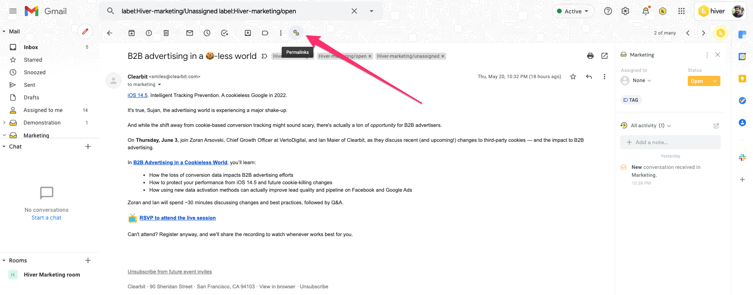753x295 pixels.
Task: Open More options in email toolbar
Action: click(x=281, y=33)
